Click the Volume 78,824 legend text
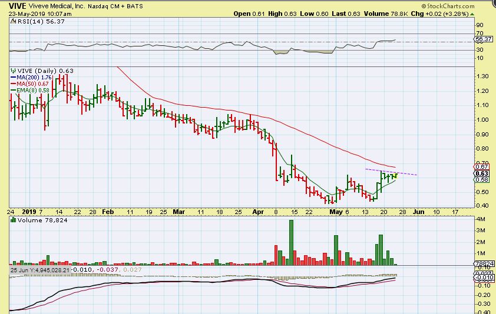This screenshot has width=496, height=314. click(x=42, y=220)
